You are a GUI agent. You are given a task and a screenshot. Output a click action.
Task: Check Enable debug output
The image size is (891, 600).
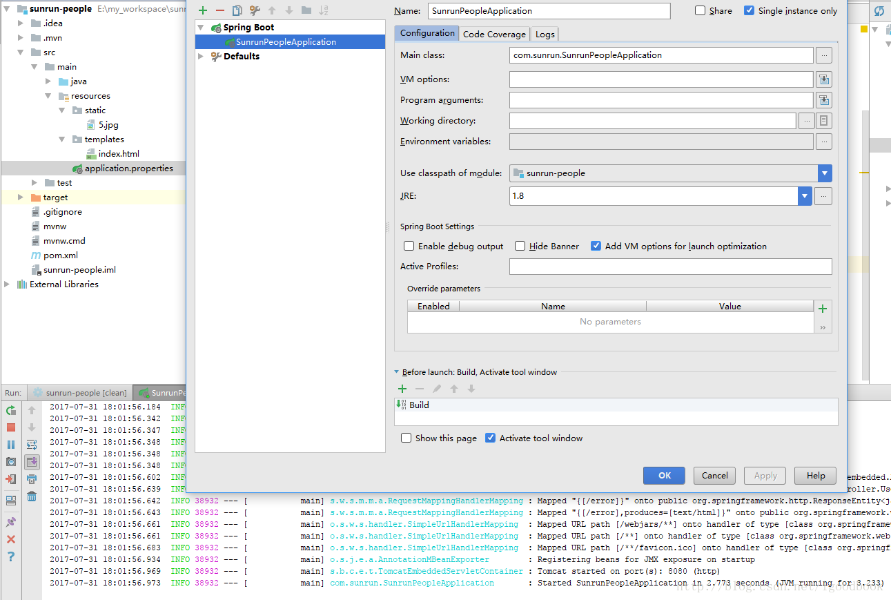coord(409,246)
